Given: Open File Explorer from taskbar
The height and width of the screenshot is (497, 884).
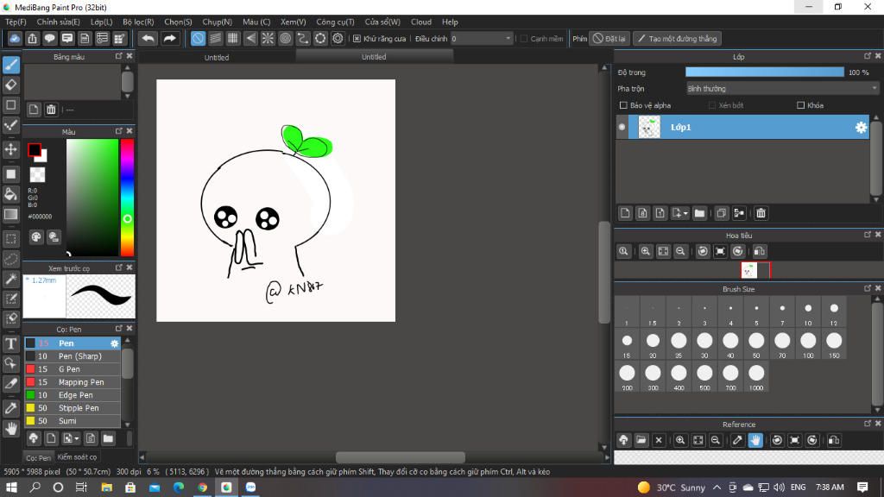Looking at the screenshot, I should coord(106,487).
